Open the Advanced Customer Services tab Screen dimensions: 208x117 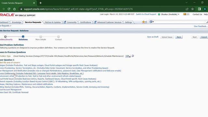pyautogui.click(x=108, y=22)
